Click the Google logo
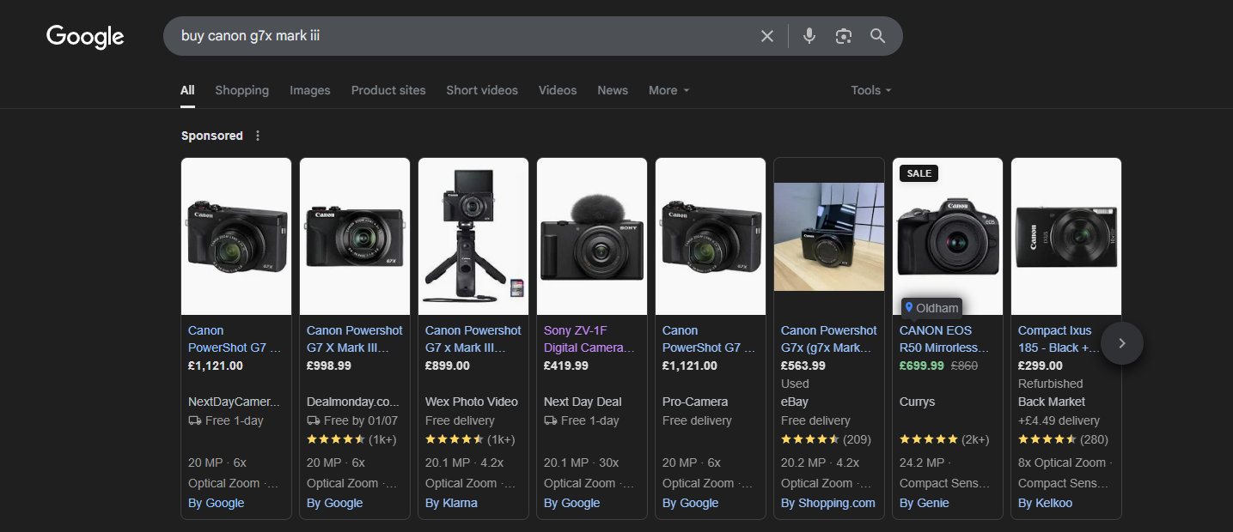Viewport: 1233px width, 532px height. click(x=85, y=37)
